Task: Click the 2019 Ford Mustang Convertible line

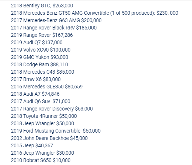Action: click(56, 131)
